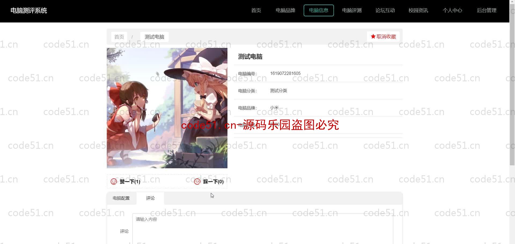Image resolution: width=515 pixels, height=244 pixels.
Task: Click the 电脑品牌 field label in details
Action: pos(247,108)
